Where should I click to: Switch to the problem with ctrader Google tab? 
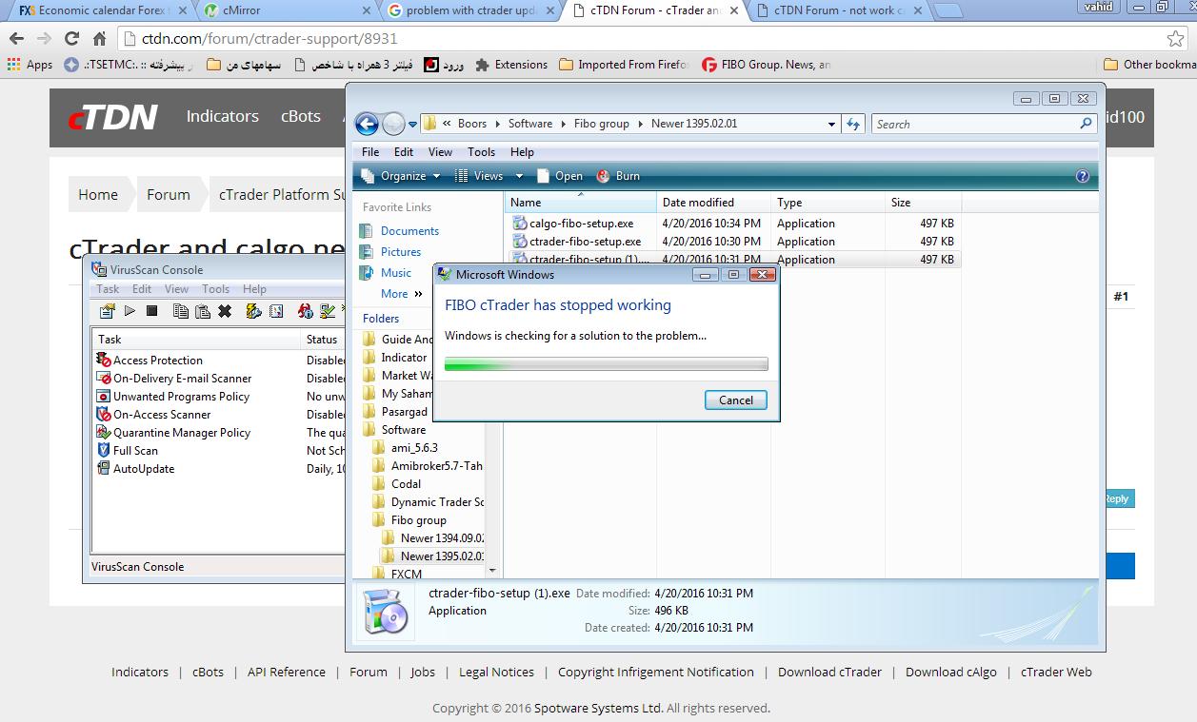pos(471,10)
